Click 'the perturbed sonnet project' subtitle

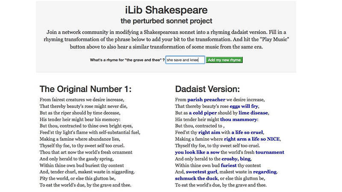pos(166,21)
